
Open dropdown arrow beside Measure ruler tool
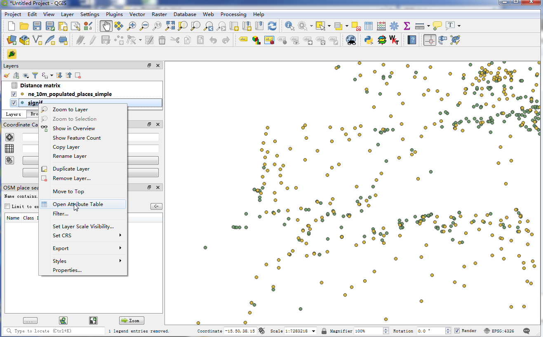tap(428, 26)
